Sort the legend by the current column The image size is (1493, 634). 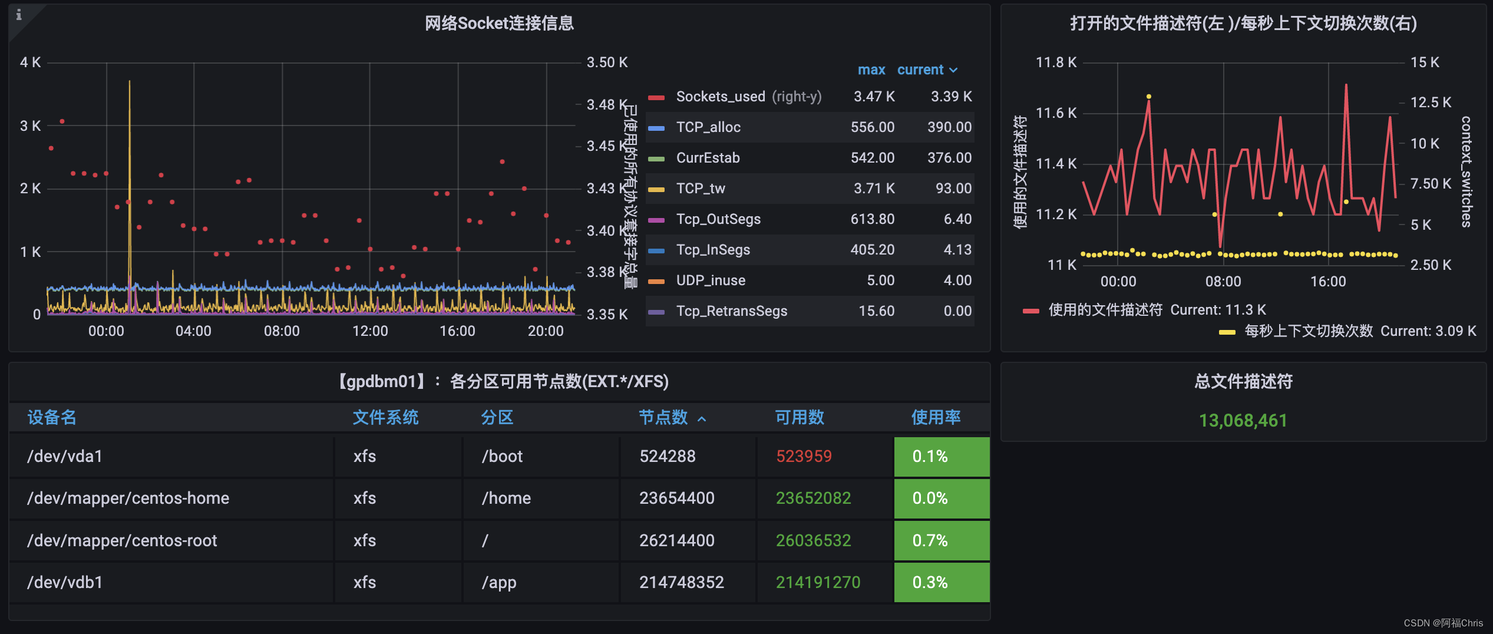pyautogui.click(x=927, y=70)
